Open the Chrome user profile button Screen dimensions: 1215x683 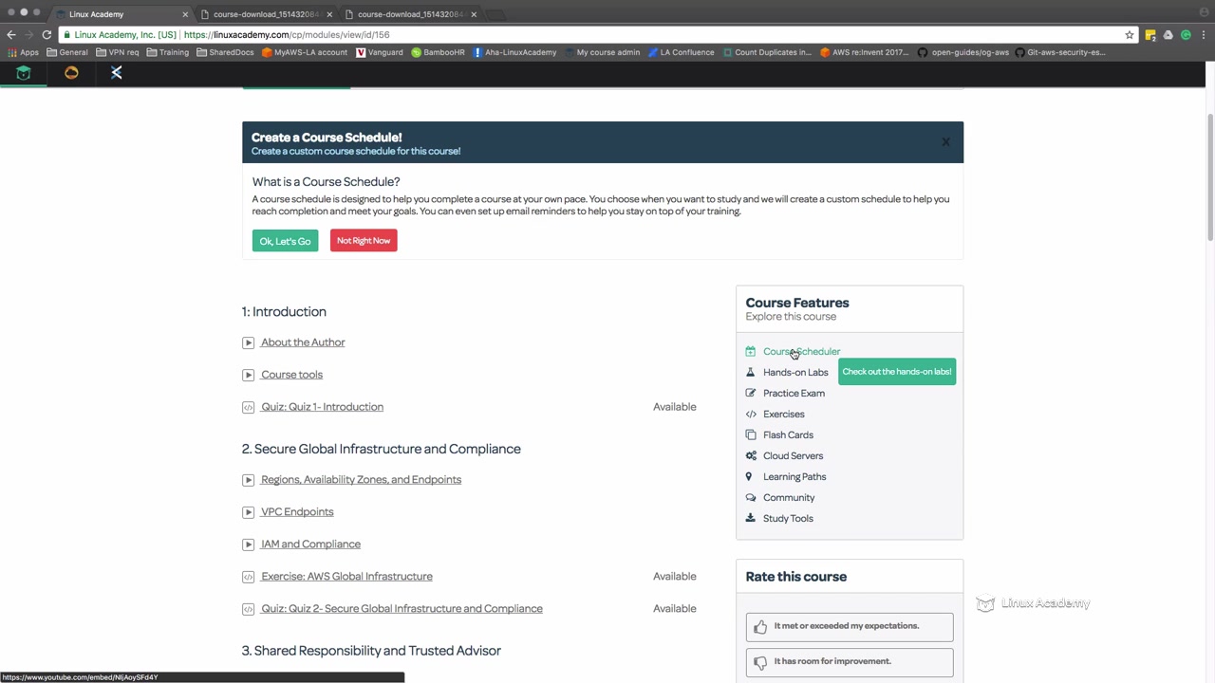(1203, 11)
